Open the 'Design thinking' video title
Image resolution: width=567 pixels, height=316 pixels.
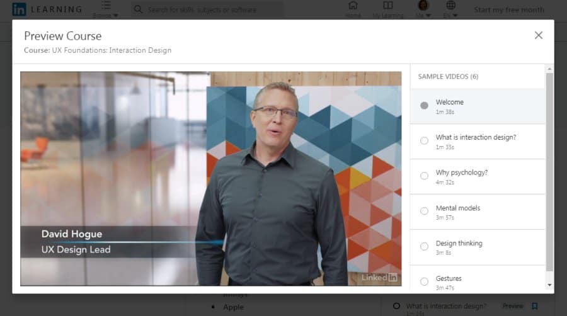[459, 243]
